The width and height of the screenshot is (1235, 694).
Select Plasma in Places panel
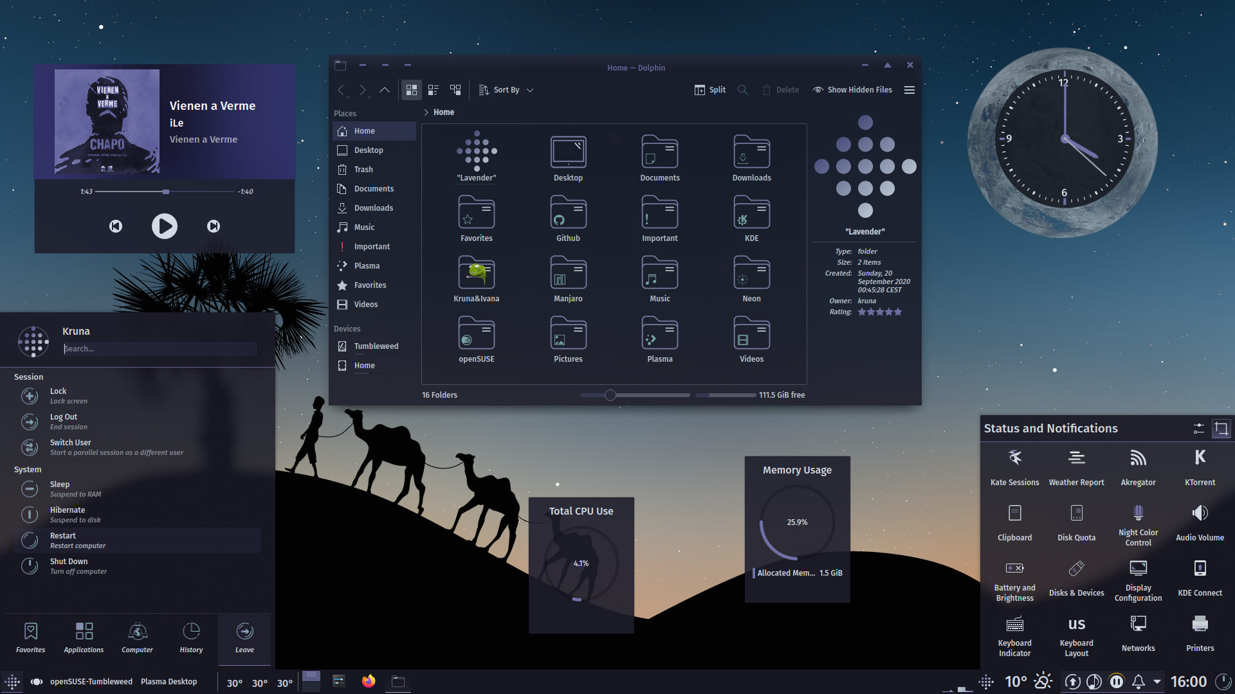[x=374, y=266]
